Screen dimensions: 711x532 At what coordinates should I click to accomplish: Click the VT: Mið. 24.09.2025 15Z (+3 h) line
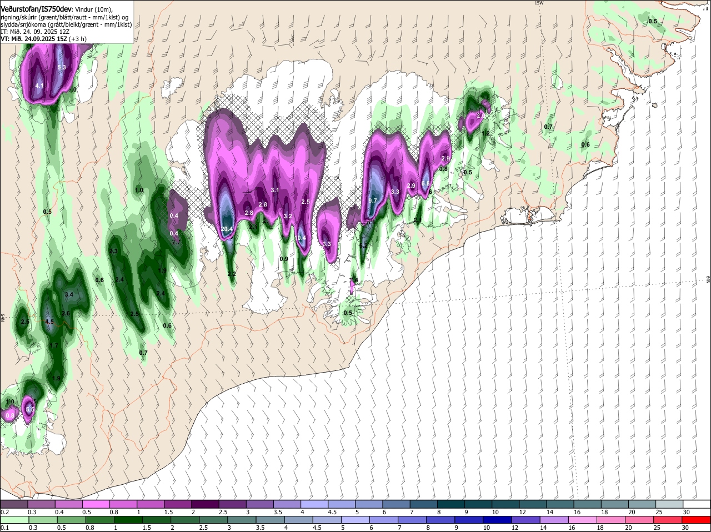(x=43, y=39)
